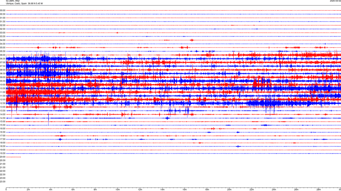This screenshot has width=341, height=191.
Task: Select the 00:30 time row label
Action: pos(2,14)
